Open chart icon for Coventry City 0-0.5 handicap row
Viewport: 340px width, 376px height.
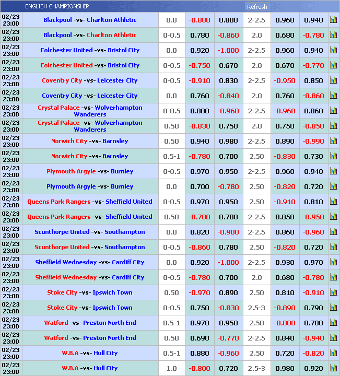(333, 81)
